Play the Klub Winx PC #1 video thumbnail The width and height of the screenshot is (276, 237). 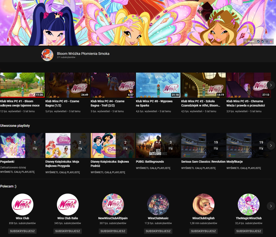click(x=22, y=85)
